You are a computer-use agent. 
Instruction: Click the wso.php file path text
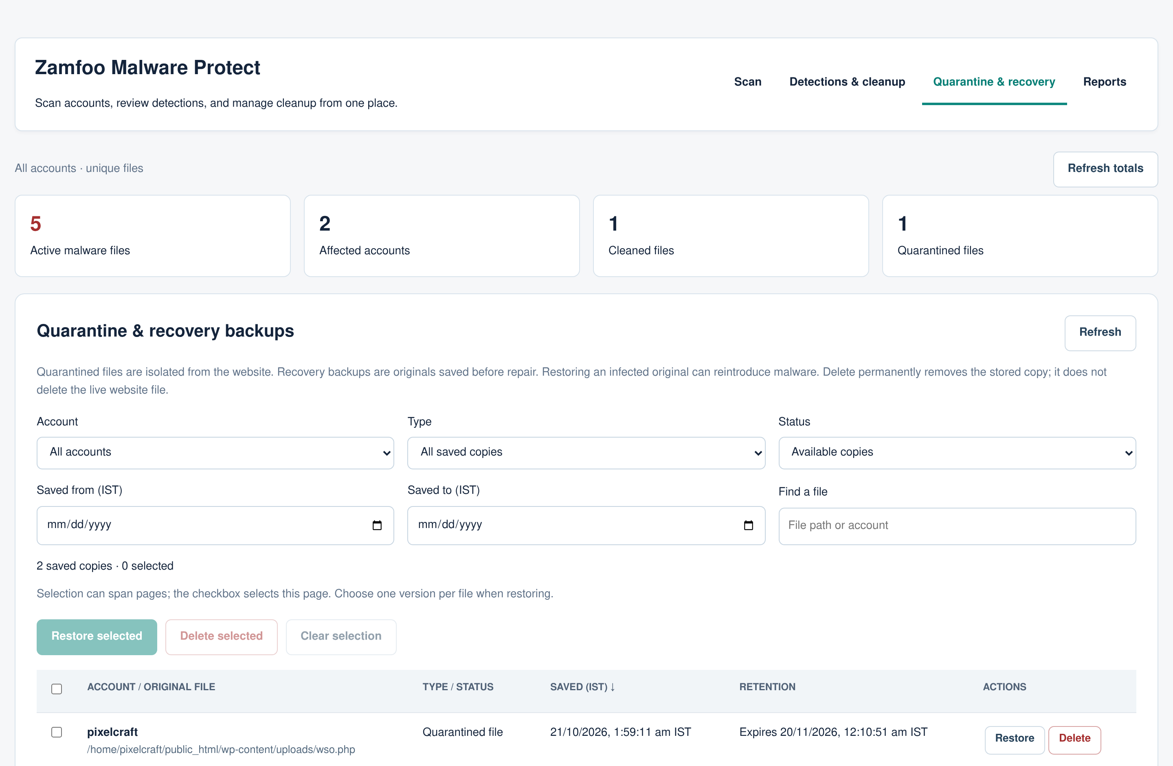pos(221,750)
